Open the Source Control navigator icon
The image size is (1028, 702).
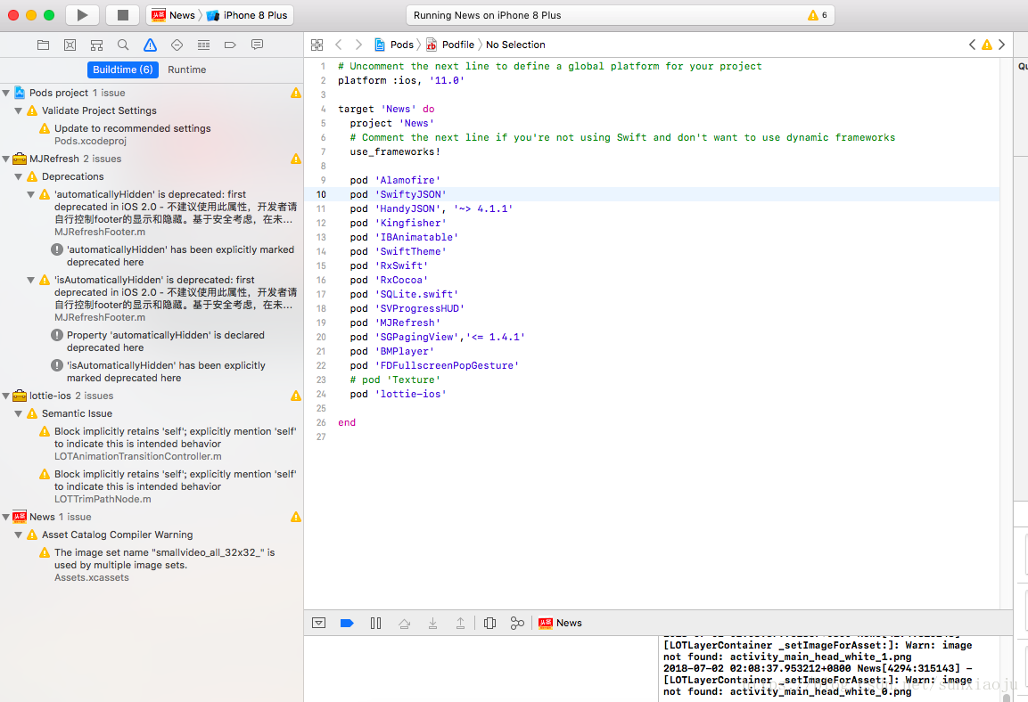[70, 45]
